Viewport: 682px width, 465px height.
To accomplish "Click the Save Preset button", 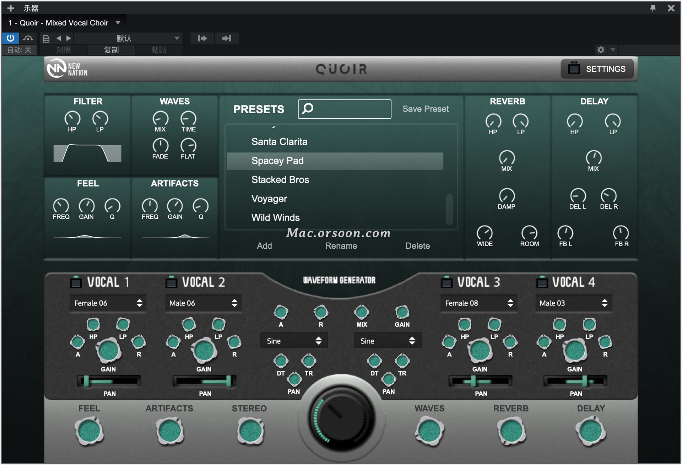I will [x=425, y=109].
